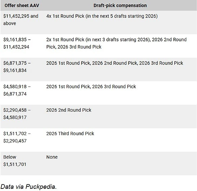
Task: Click the "$2,290,458 – $4,580,917" range cell
Action: (x=17, y=114)
